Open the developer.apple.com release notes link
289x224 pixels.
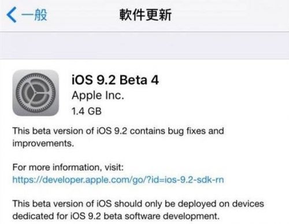coord(118,180)
